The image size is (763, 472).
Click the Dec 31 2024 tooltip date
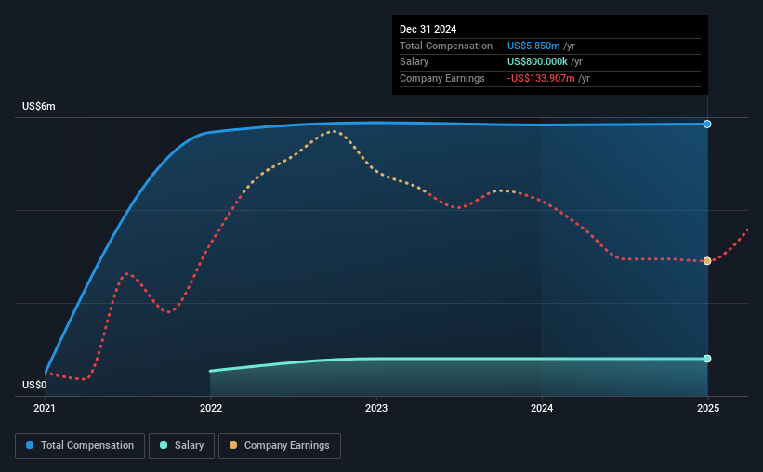[x=428, y=29]
